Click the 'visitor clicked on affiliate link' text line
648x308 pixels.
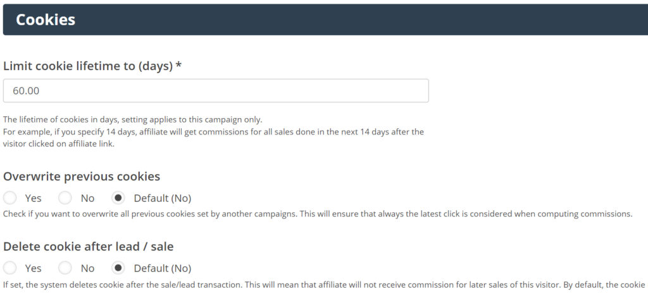click(x=59, y=143)
